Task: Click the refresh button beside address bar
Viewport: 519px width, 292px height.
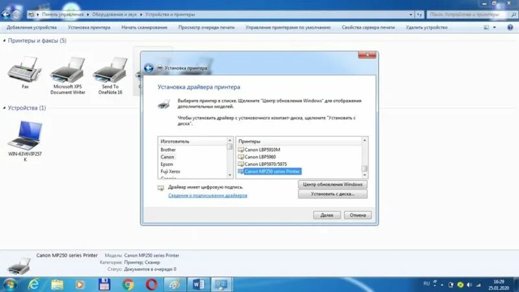Action: click(419, 14)
